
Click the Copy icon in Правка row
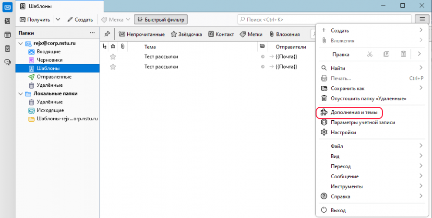pyautogui.click(x=386, y=54)
